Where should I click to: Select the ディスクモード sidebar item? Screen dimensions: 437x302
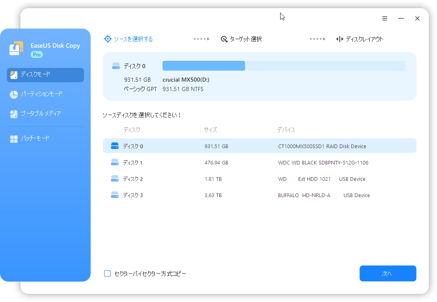pos(45,75)
